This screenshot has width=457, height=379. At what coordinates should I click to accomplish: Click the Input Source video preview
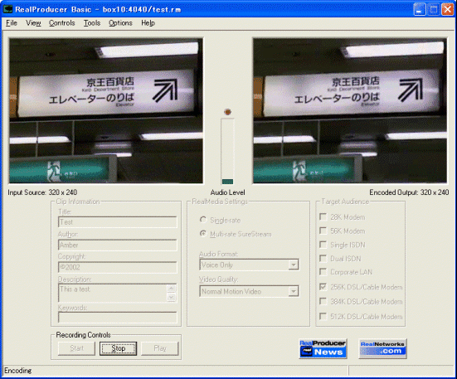coord(106,110)
